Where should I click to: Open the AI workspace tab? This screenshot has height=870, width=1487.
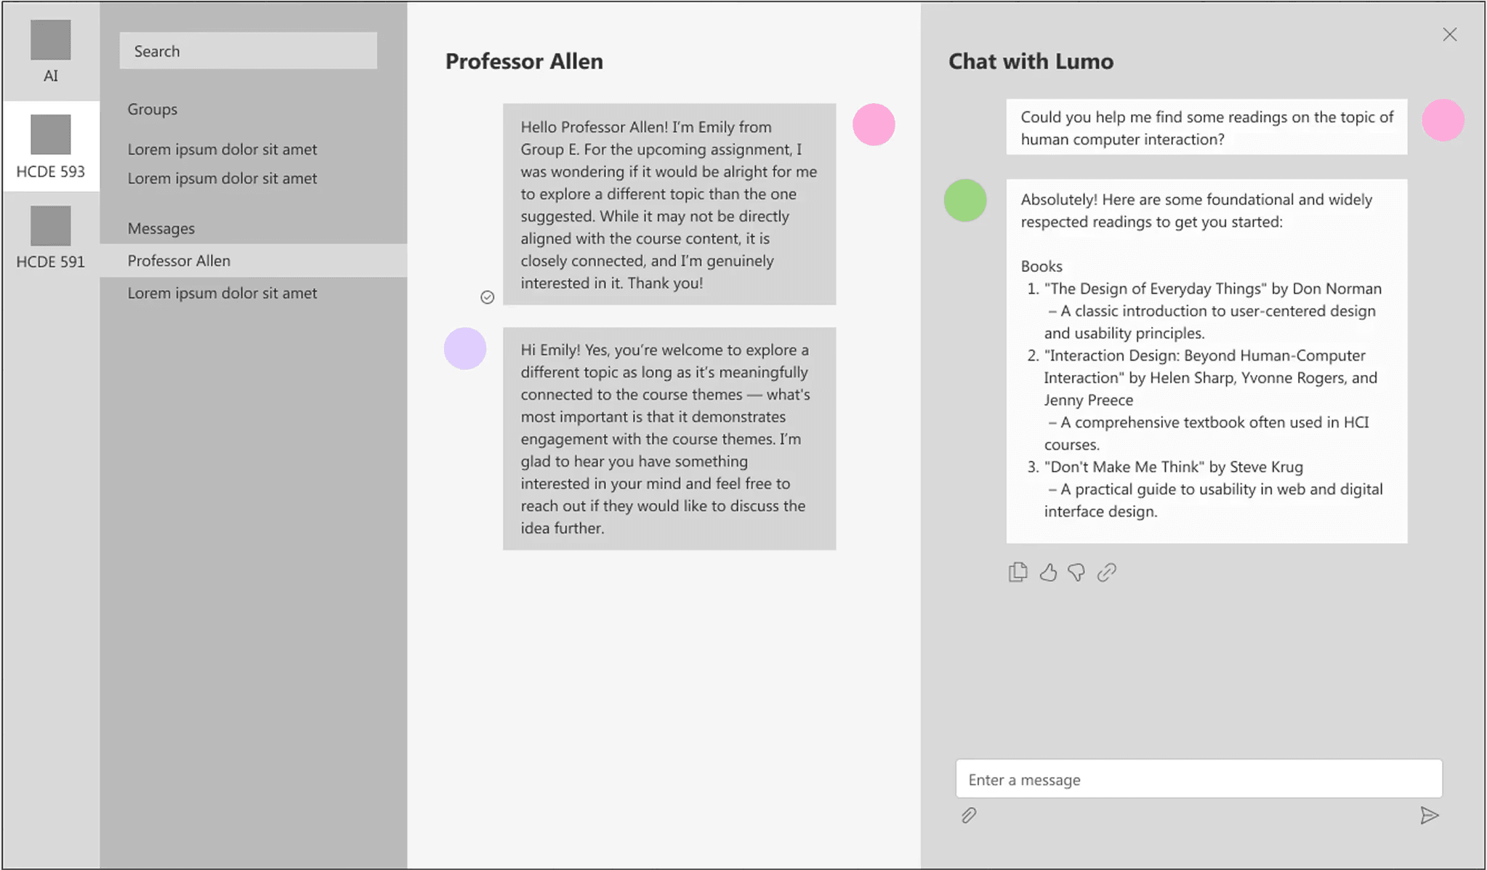pyautogui.click(x=50, y=52)
